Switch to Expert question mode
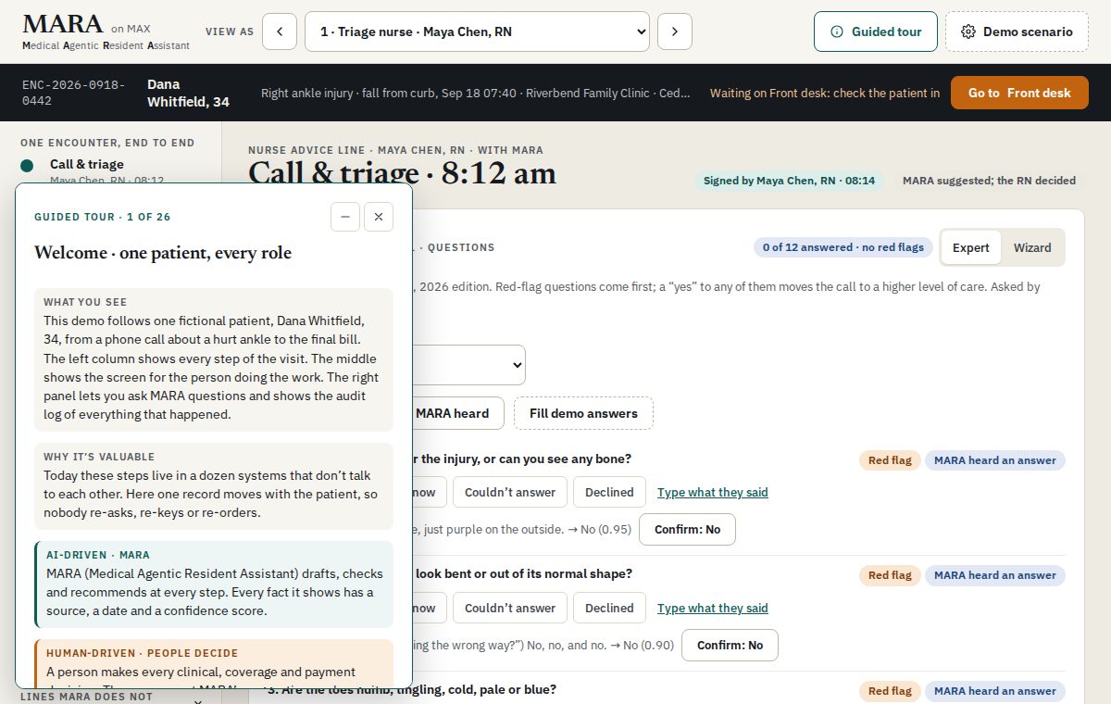1111x704 pixels. [971, 247]
